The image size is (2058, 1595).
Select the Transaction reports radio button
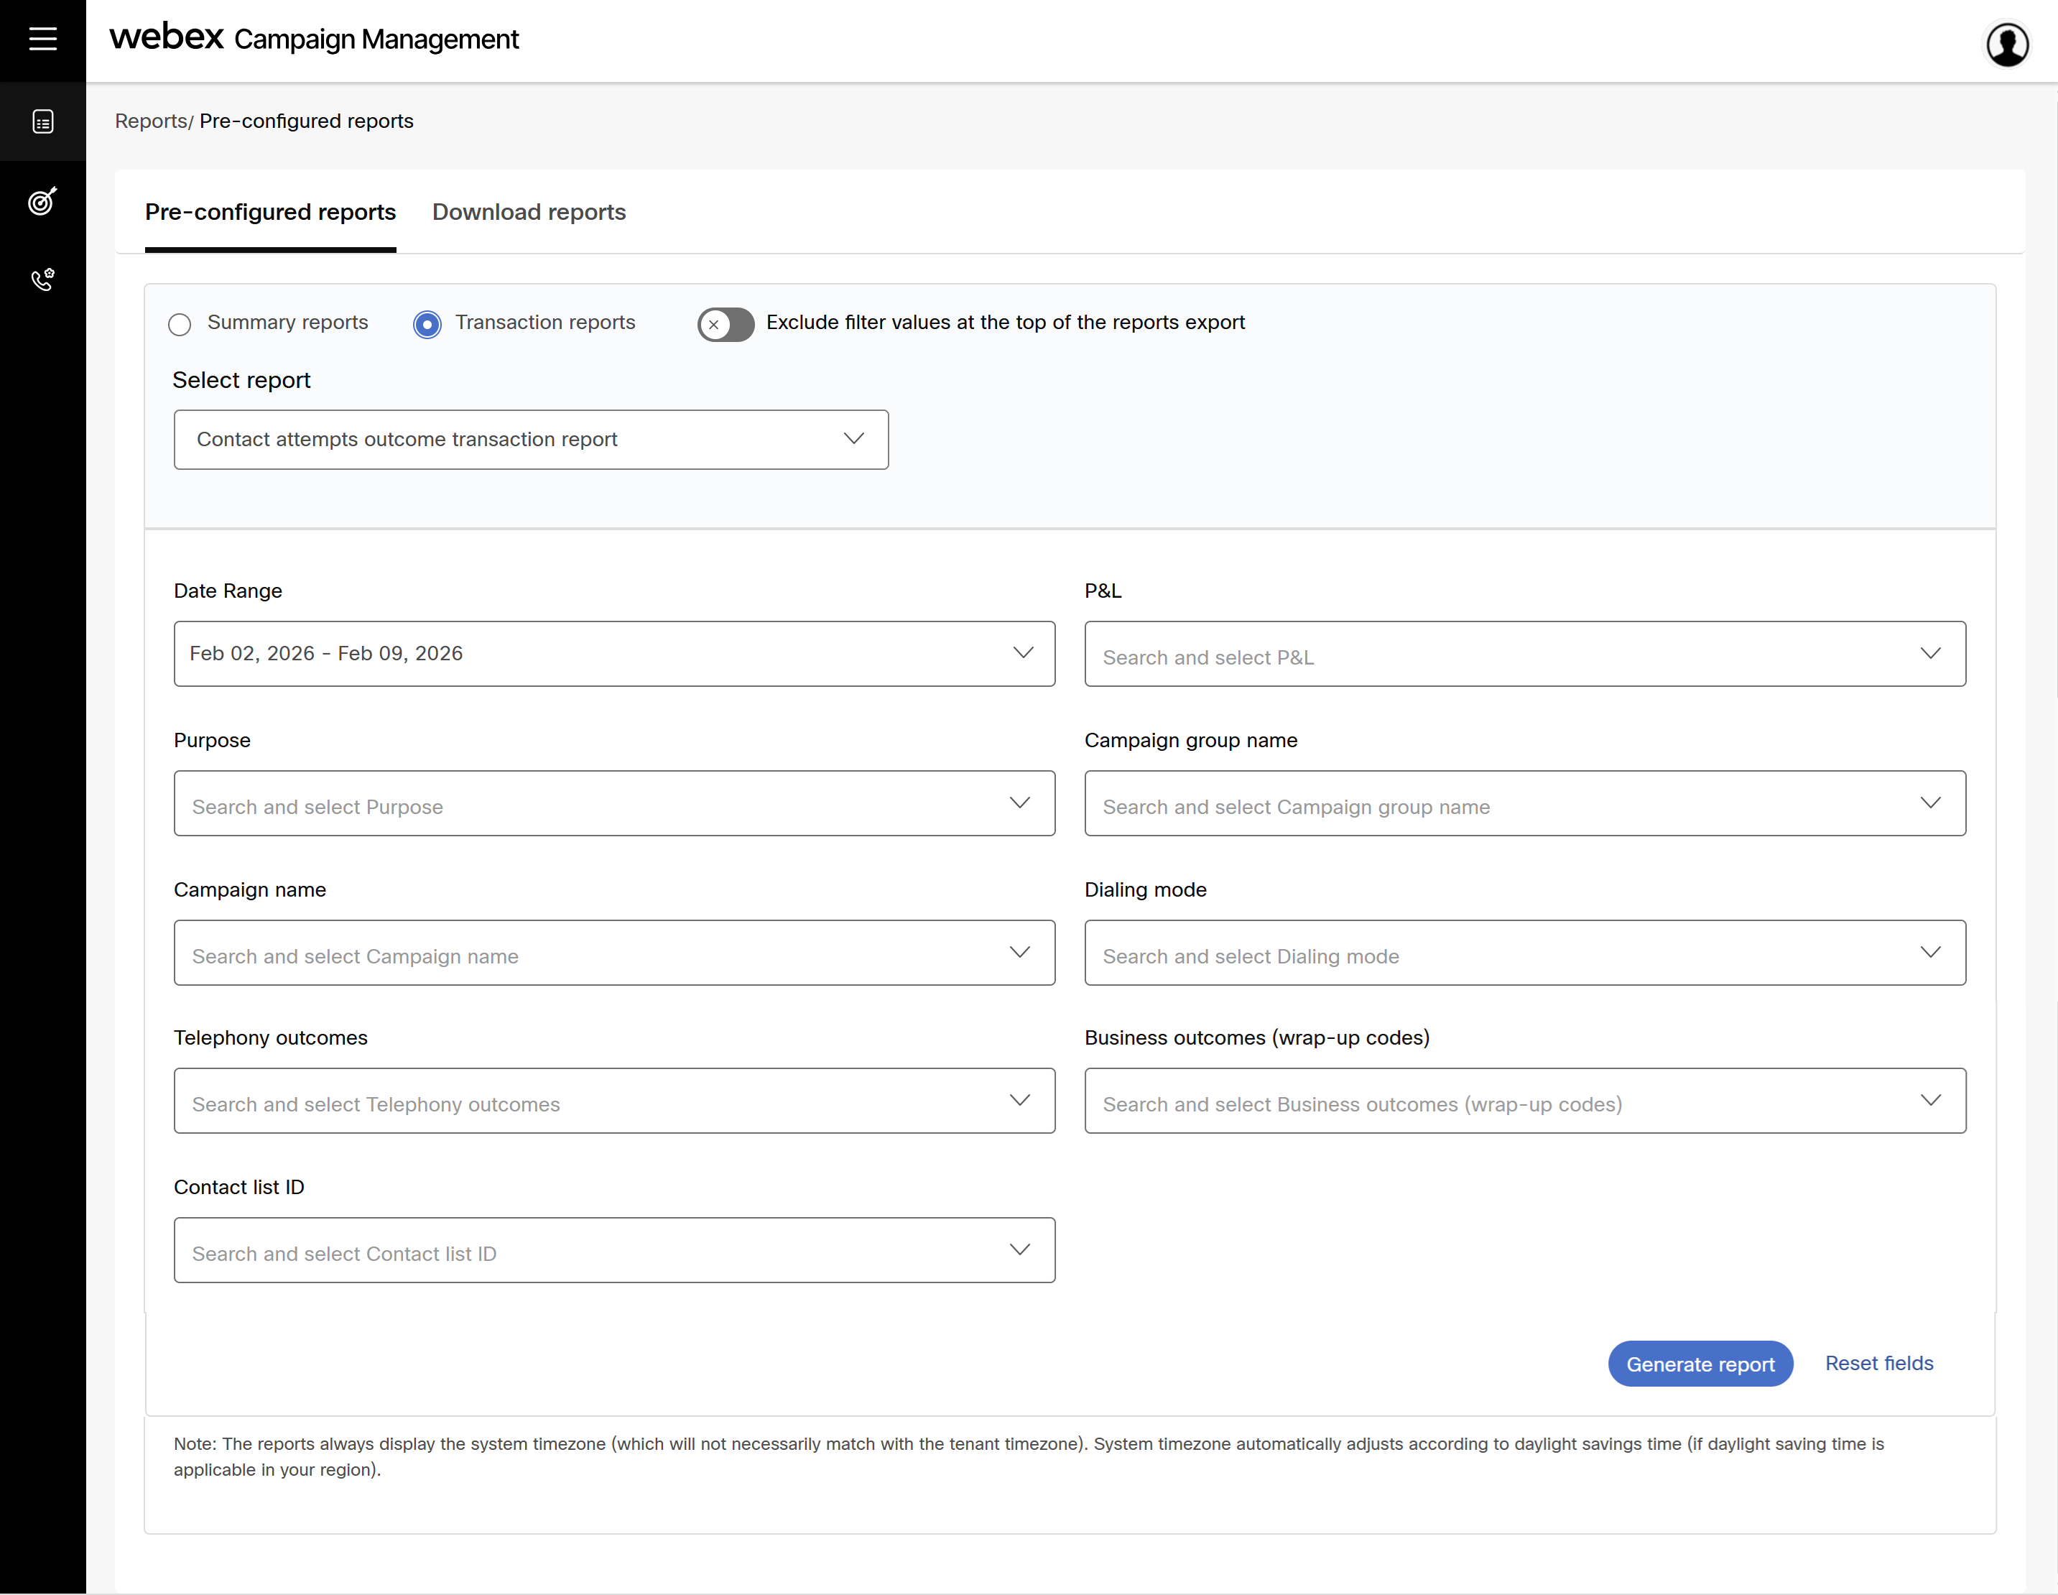[x=427, y=324]
